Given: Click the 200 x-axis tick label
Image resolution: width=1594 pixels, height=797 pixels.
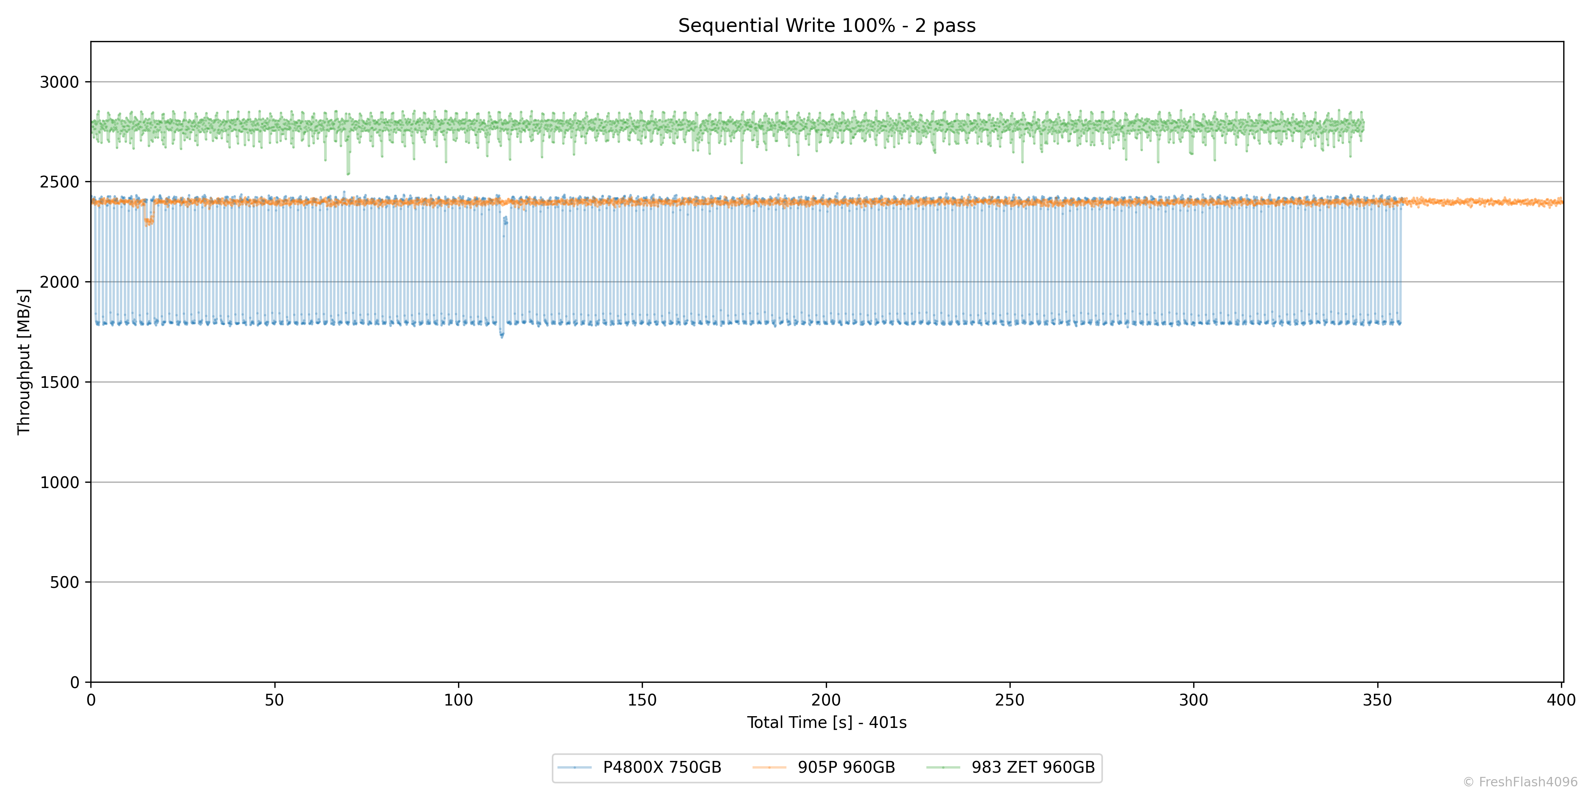Looking at the screenshot, I should [826, 701].
